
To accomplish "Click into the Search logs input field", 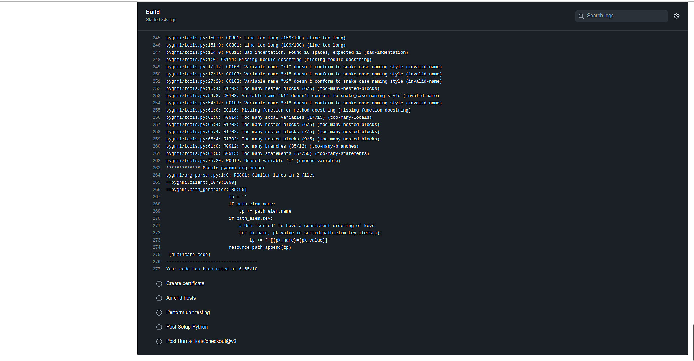I will 625,16.
